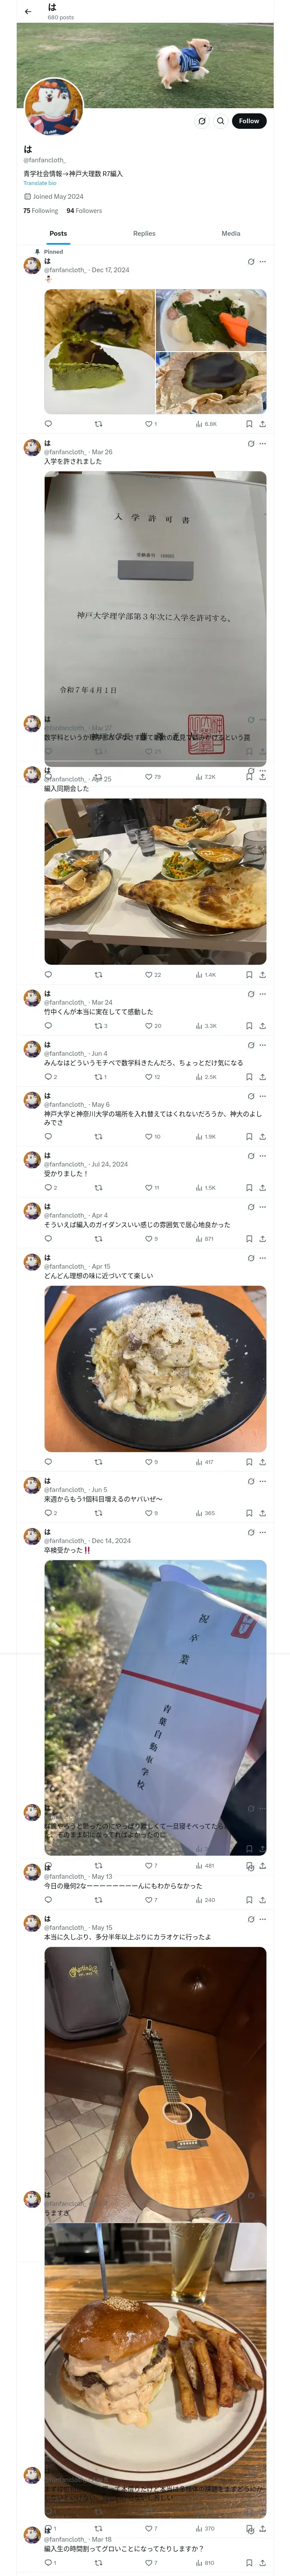290x2576 pixels.
Task: Switch to the Replies tab
Action: pyautogui.click(x=144, y=233)
